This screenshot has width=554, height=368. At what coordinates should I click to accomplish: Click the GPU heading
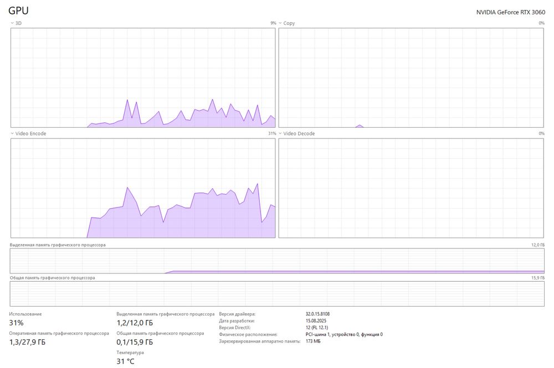tap(18, 11)
